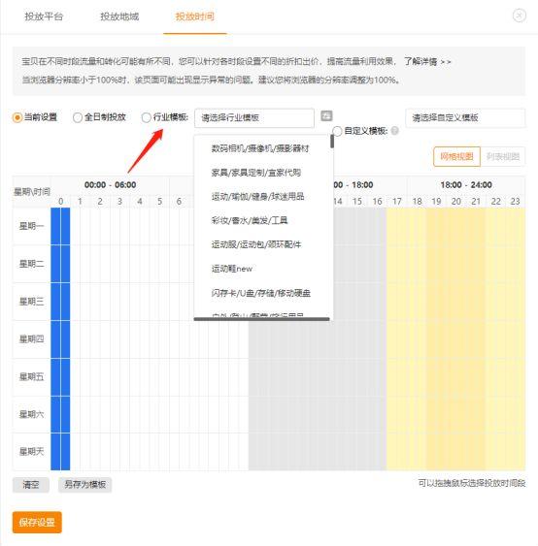This screenshot has width=538, height=546.
Task: Select 运动服/运动包/颈环配件 option
Action: (x=256, y=244)
